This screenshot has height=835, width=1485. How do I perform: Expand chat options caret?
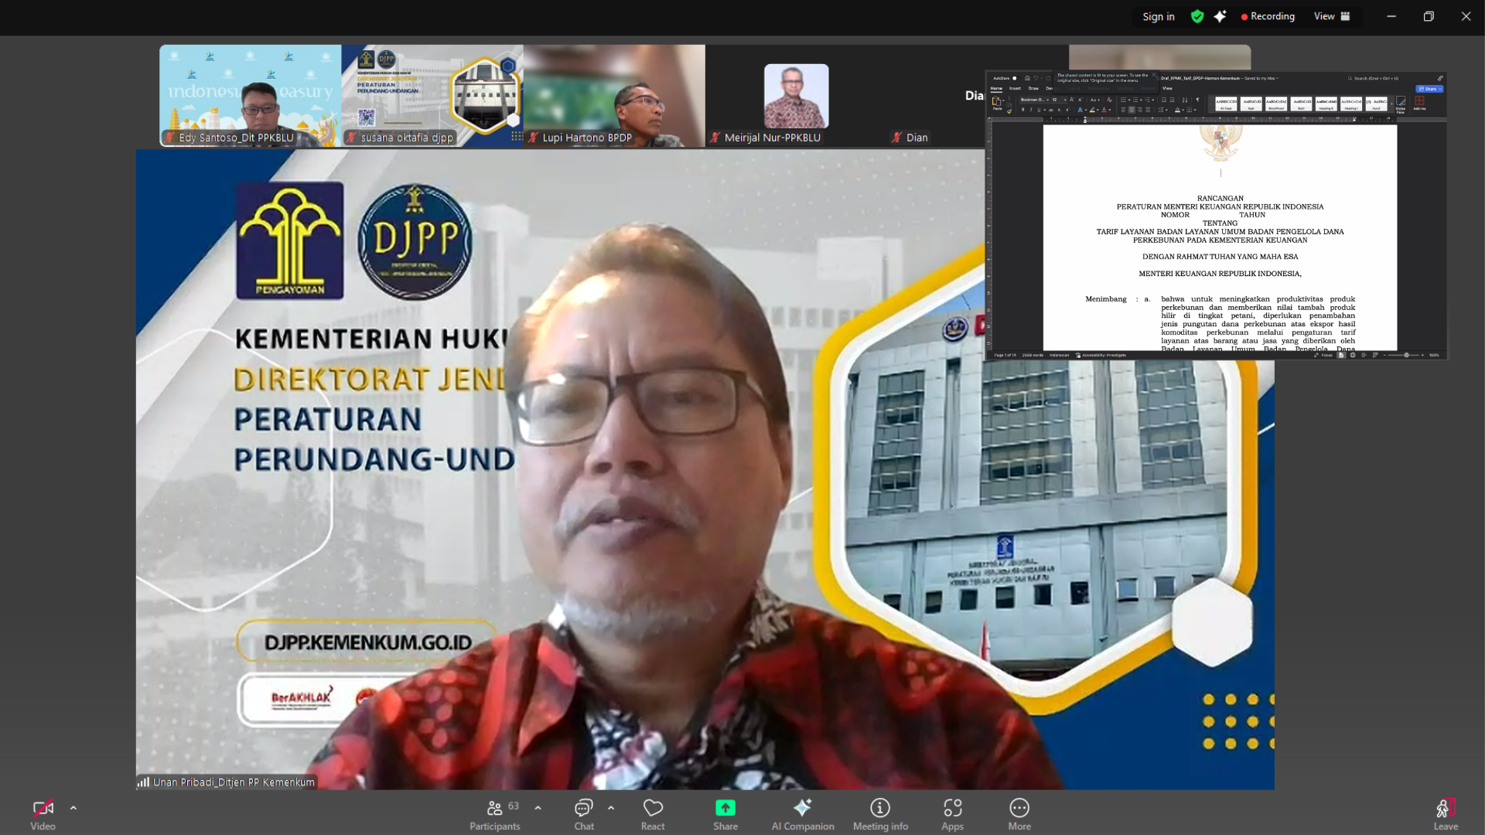pyautogui.click(x=611, y=808)
